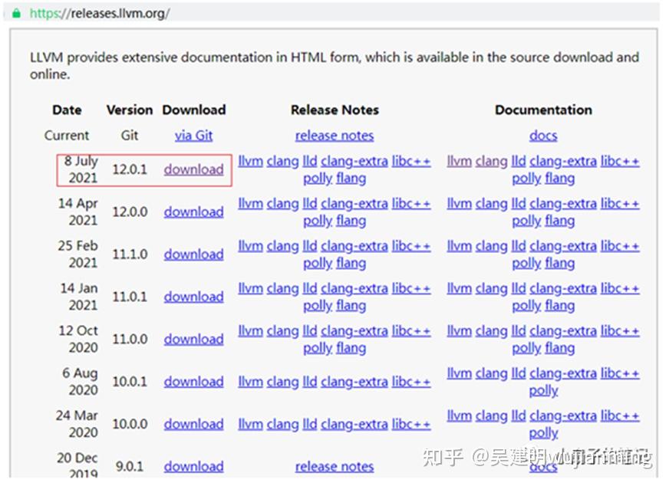Viewport: 669px width, 486px height.
Task: Open clang release notes for 10.0.1
Action: click(282, 382)
